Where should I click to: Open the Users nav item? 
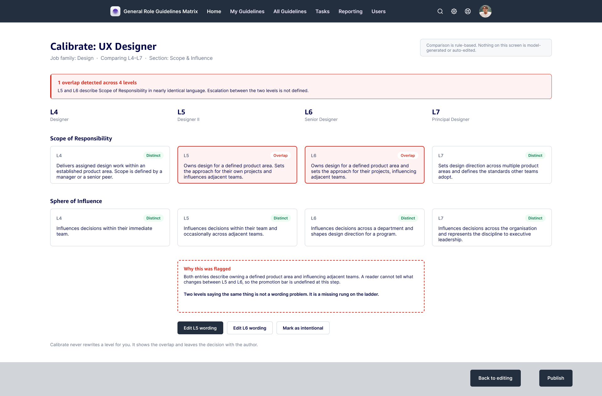(x=378, y=11)
